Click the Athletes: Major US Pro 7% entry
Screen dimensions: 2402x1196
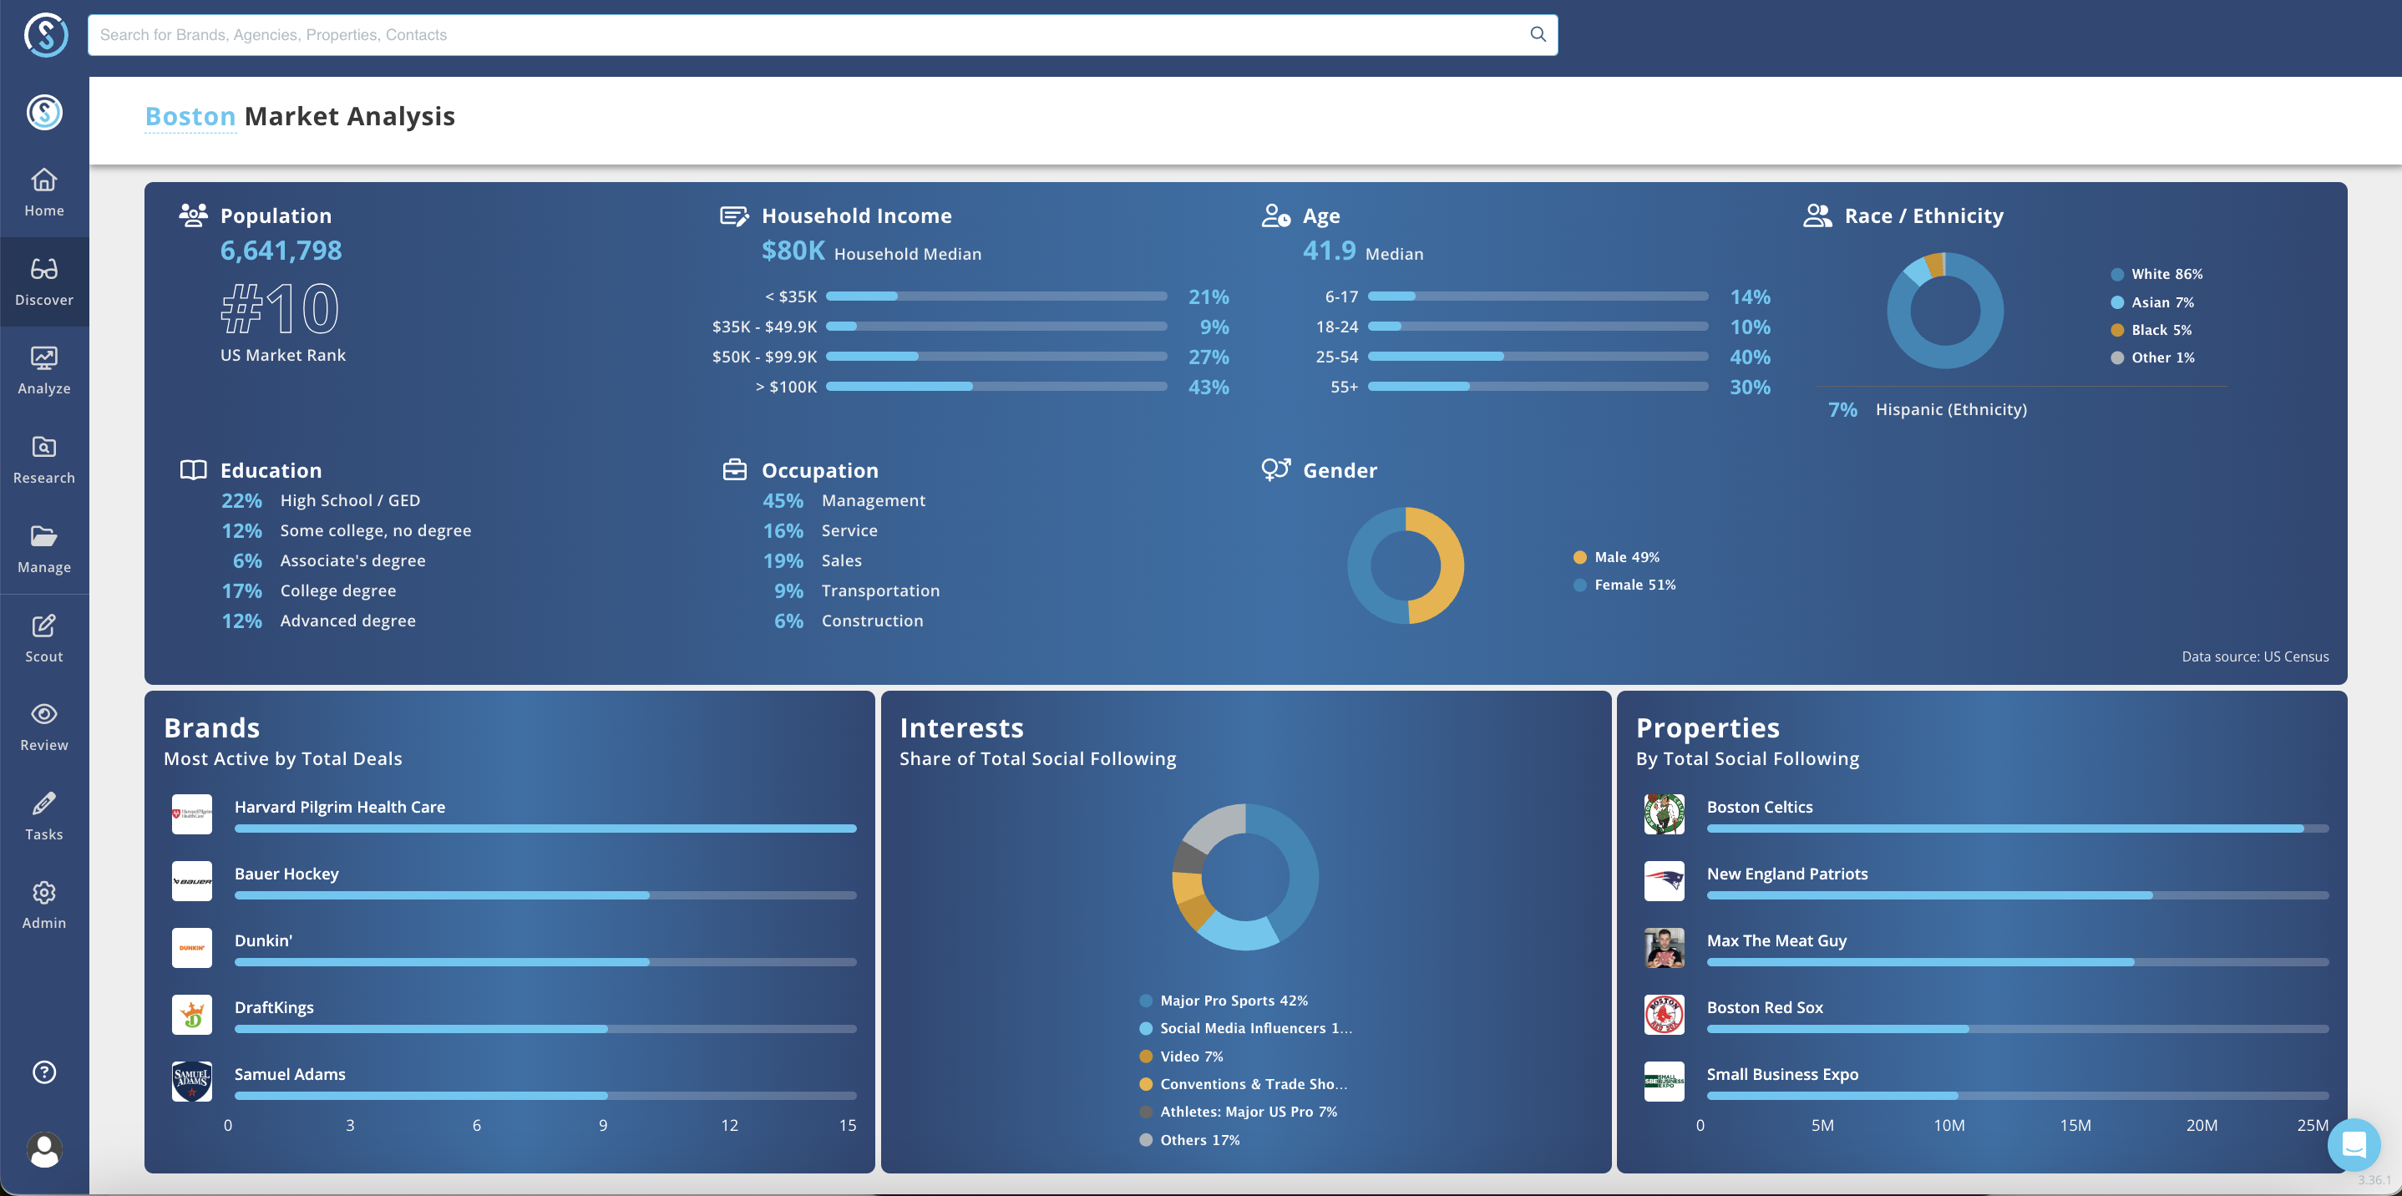pos(1239,1112)
